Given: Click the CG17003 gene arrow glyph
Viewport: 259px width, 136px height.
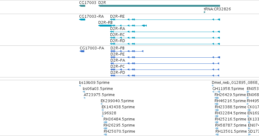Looking at the screenshot, I should coord(82,6).
